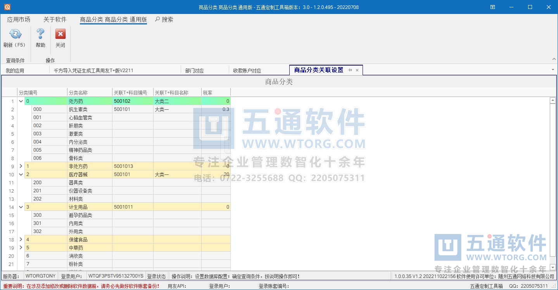Collapse the ribbon with the up chevron
Screen dimensions: 558x290
coord(553,59)
